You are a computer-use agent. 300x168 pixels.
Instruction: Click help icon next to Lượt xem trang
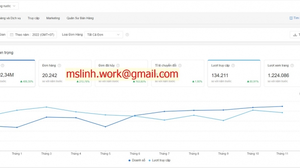pos(292,66)
